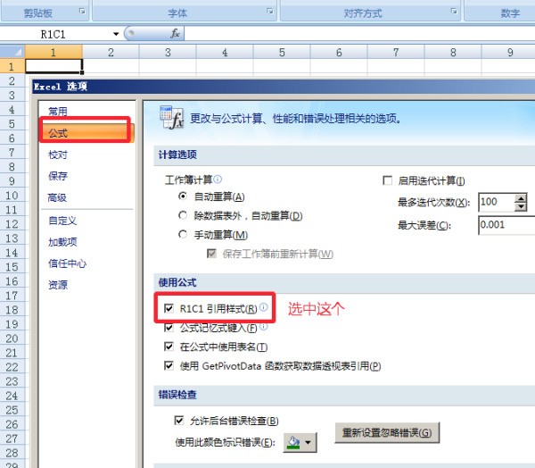Select the 校对 options category

pyautogui.click(x=58, y=155)
